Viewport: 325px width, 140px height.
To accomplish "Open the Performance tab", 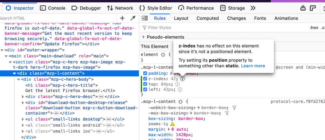I will point(196,8).
